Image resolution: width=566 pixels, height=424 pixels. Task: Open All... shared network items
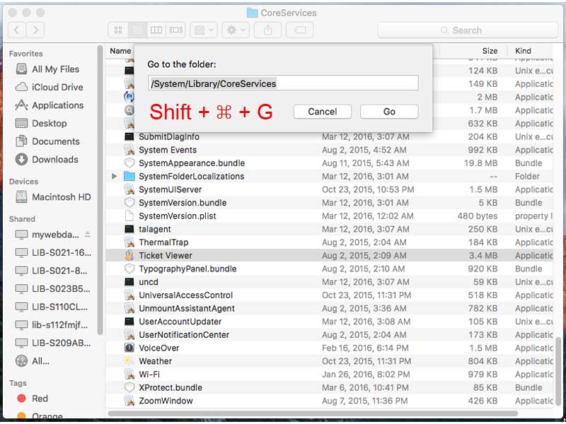click(x=33, y=361)
